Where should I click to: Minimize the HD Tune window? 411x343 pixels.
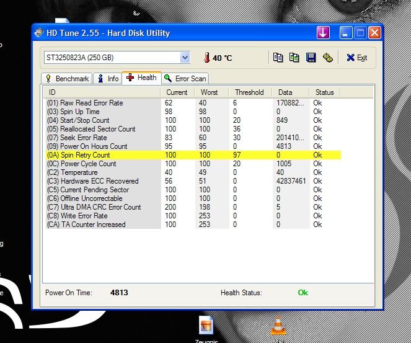(x=346, y=33)
